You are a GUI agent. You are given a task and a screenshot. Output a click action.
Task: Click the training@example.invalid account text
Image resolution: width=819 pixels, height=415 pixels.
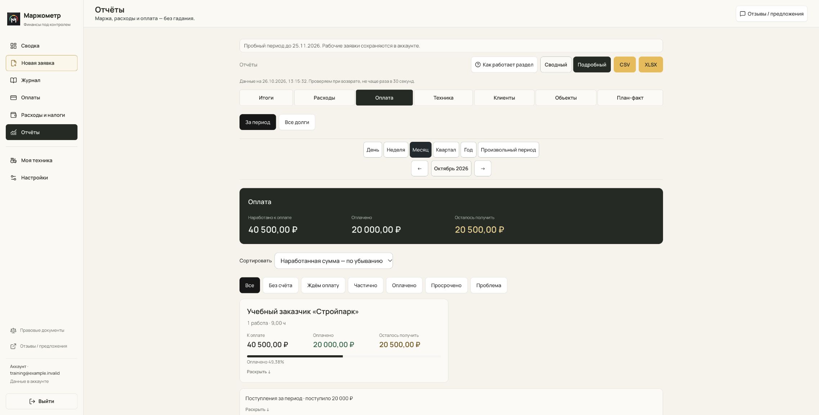[35, 373]
